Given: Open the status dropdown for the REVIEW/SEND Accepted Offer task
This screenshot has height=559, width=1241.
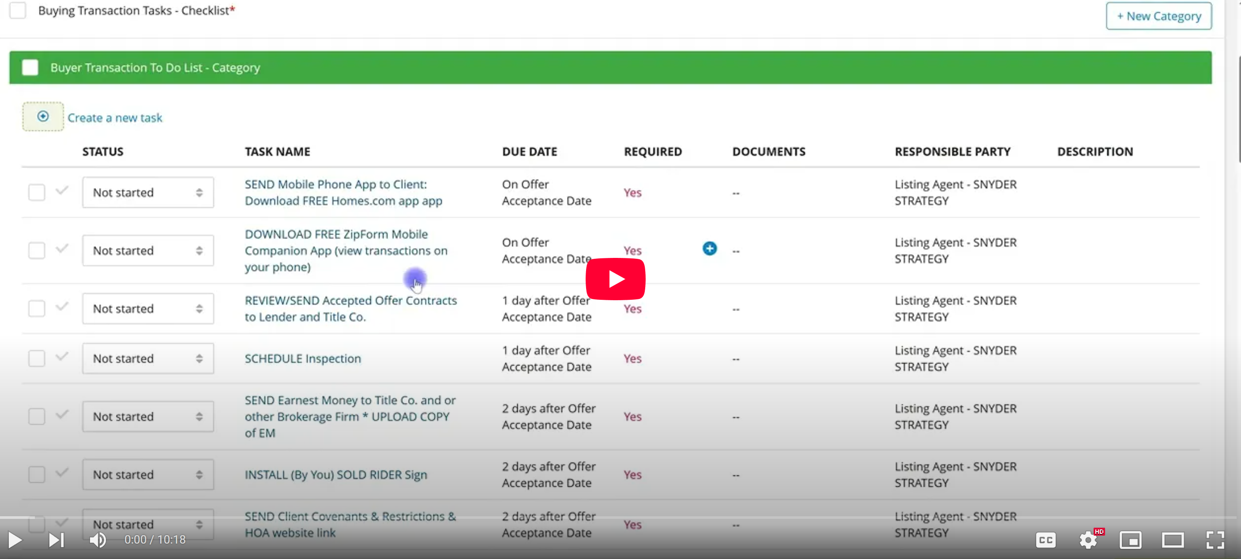Looking at the screenshot, I should click(x=147, y=308).
